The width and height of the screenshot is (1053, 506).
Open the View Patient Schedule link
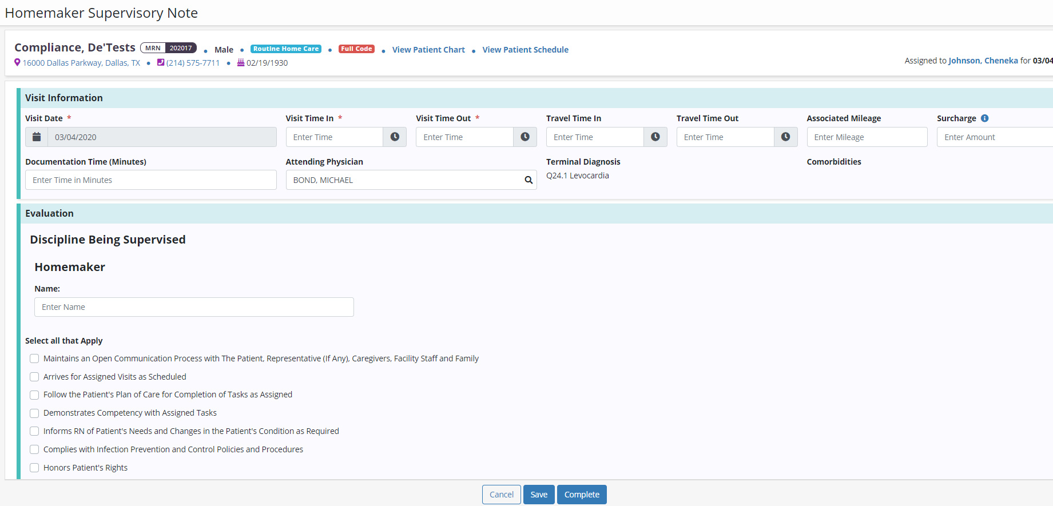click(x=525, y=50)
